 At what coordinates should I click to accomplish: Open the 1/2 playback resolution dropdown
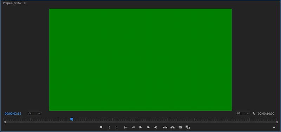(x=242, y=113)
